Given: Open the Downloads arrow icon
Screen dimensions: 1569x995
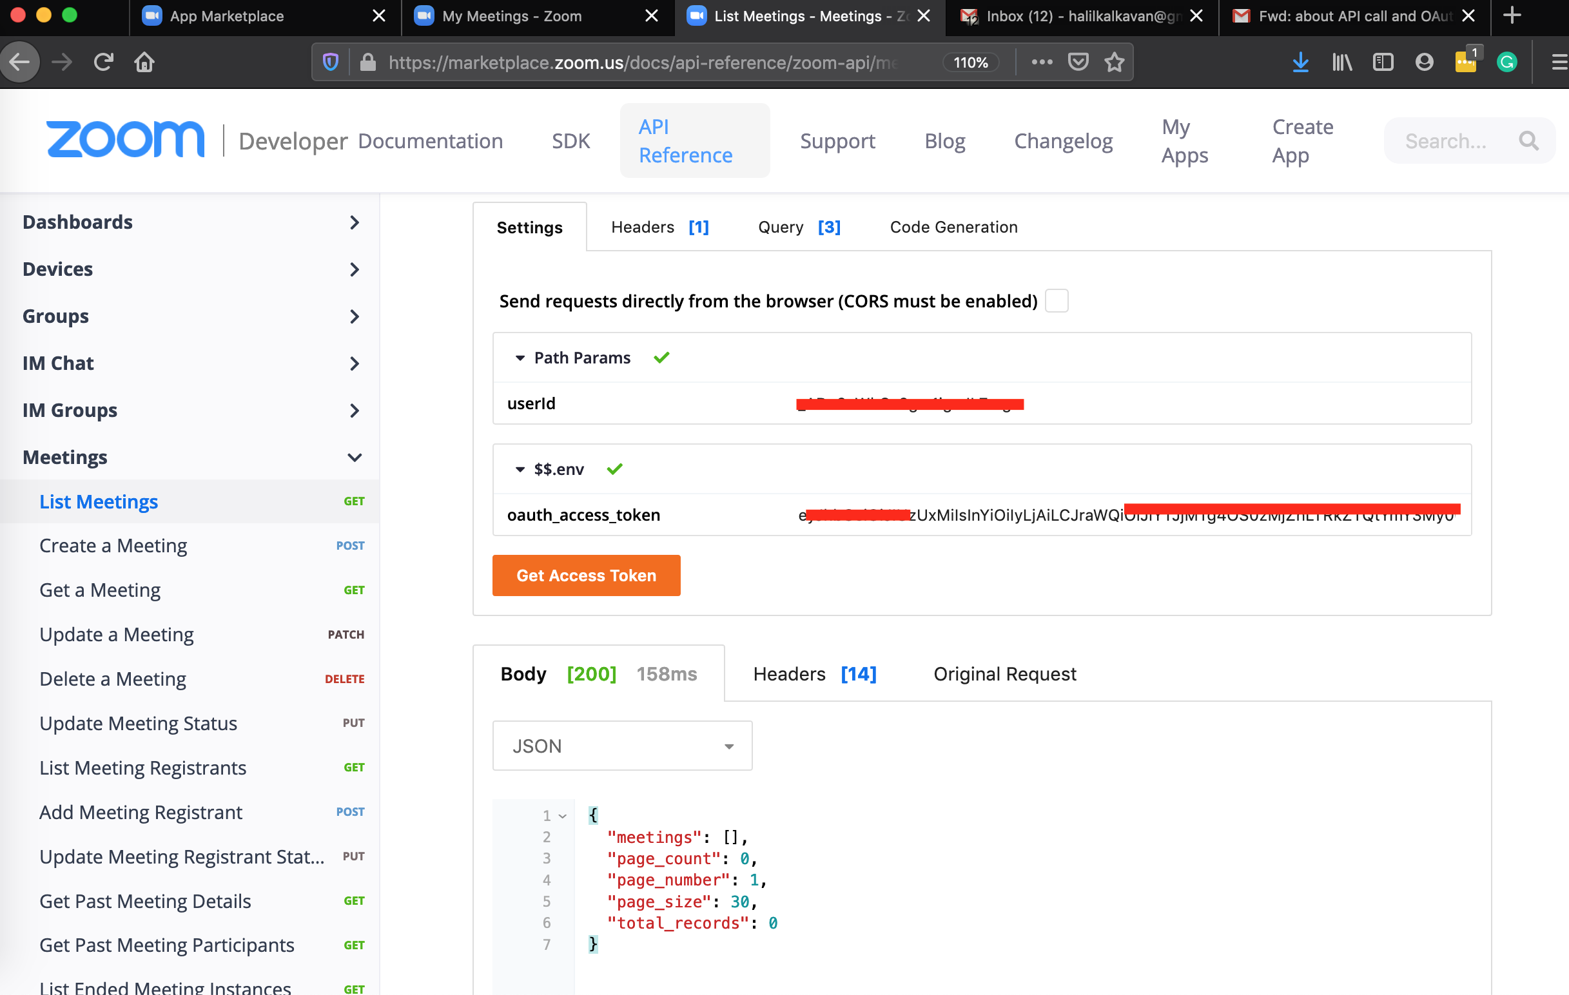Looking at the screenshot, I should click(x=1301, y=63).
